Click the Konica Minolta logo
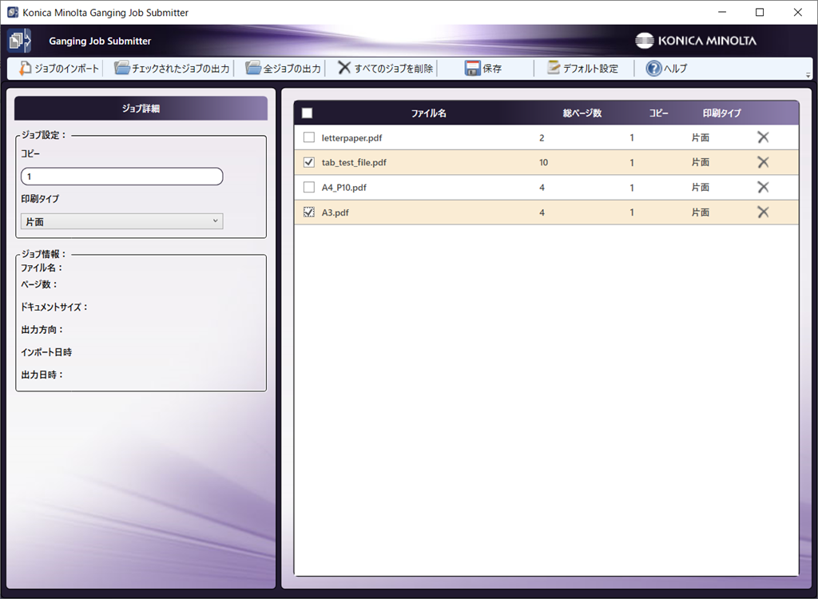 click(x=696, y=41)
